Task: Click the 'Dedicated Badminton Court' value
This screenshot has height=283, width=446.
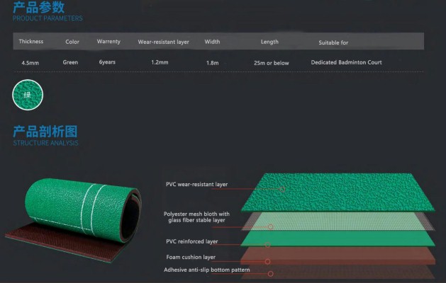Action: coord(346,62)
